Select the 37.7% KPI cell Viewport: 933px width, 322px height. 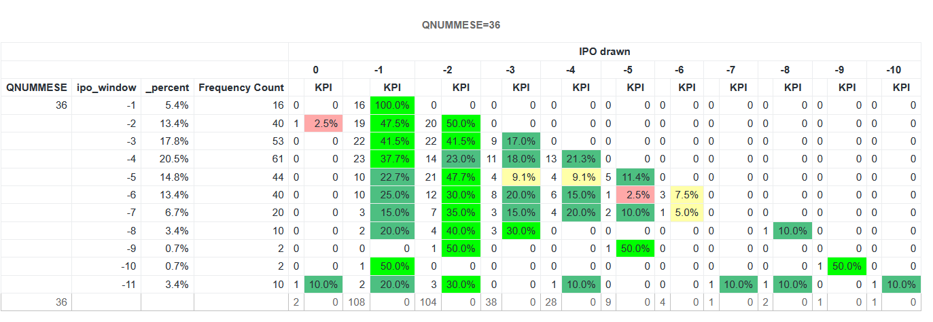pos(392,159)
